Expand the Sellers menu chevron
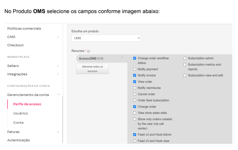The height and width of the screenshot is (150, 238). point(58,66)
